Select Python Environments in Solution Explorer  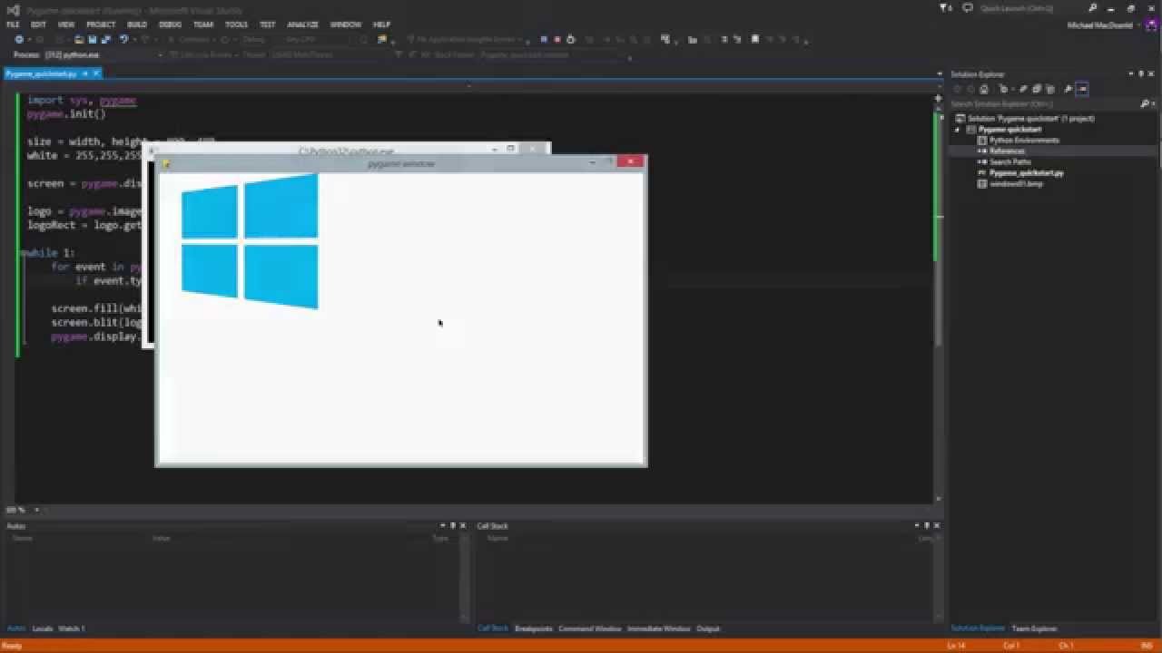(1024, 140)
